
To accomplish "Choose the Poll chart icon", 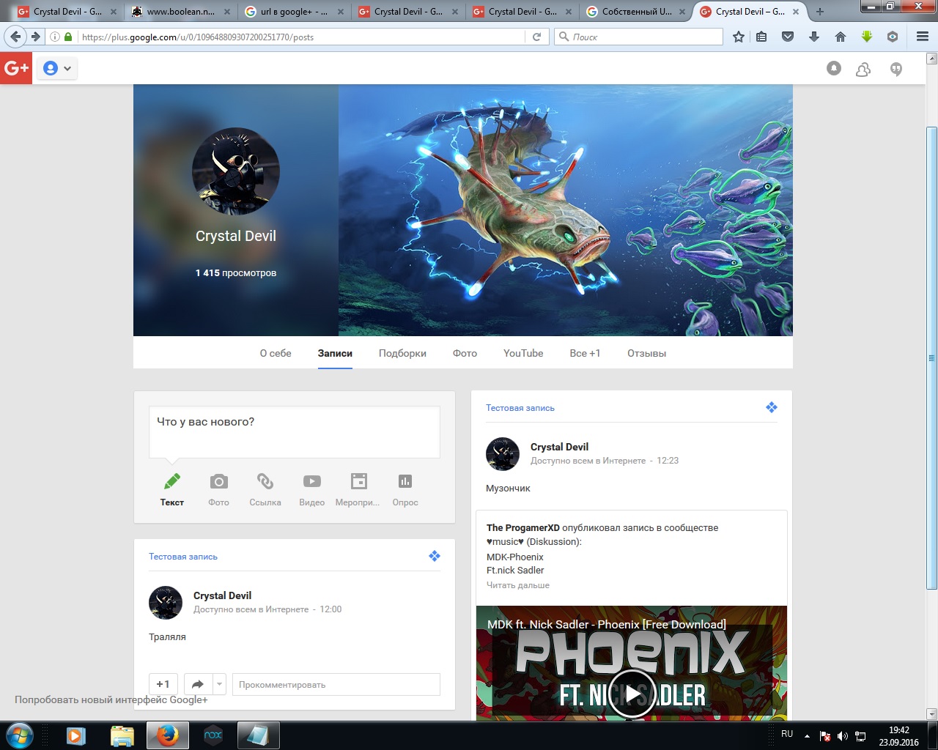I will (x=405, y=482).
